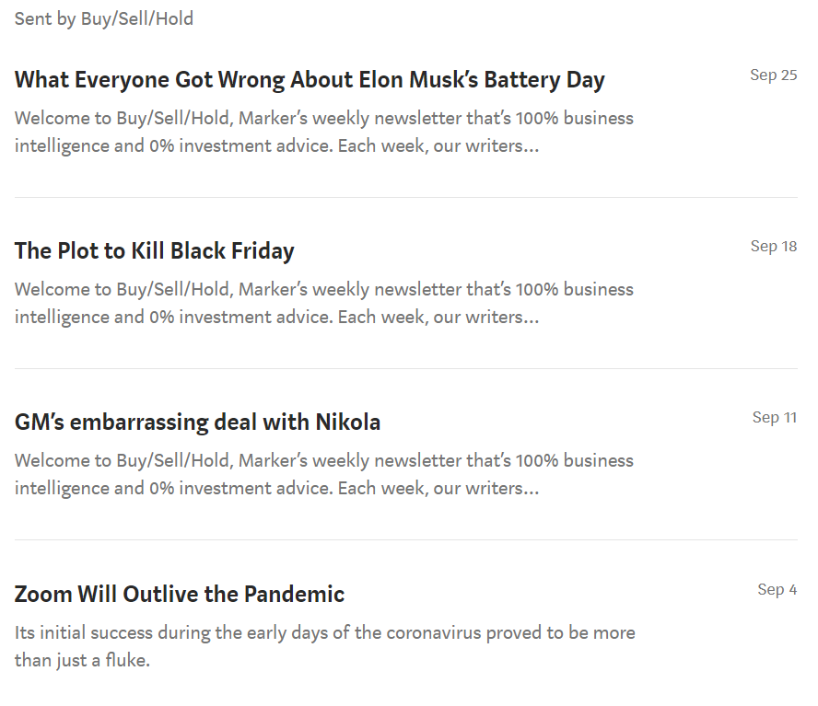This screenshot has width=818, height=706.
Task: Click the divider below the Black Friday entry
Action: (405, 368)
